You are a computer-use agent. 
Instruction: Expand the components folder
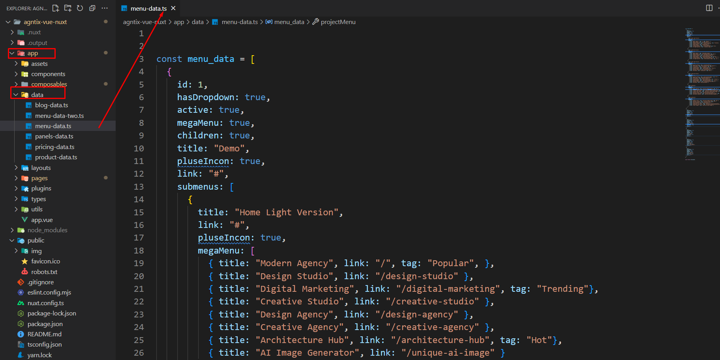(x=16, y=74)
